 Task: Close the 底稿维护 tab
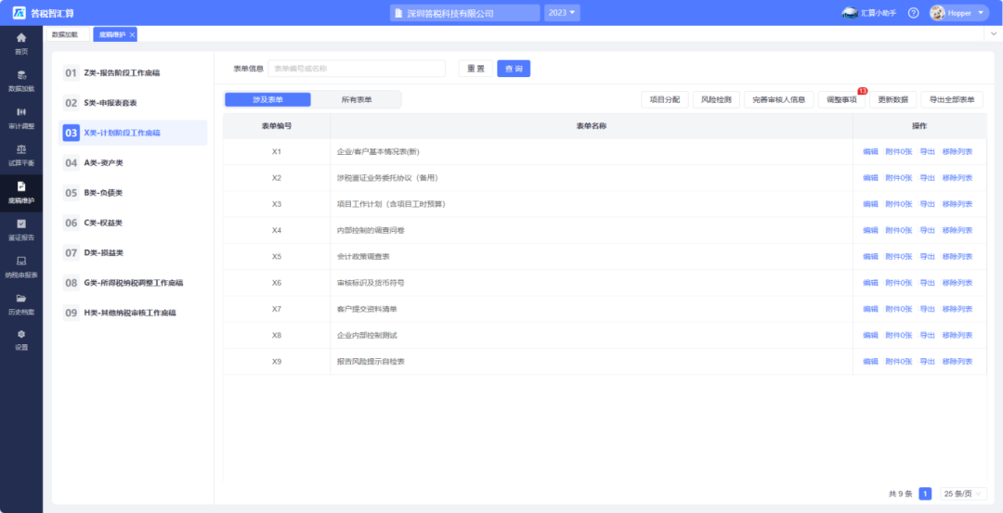pyautogui.click(x=133, y=34)
